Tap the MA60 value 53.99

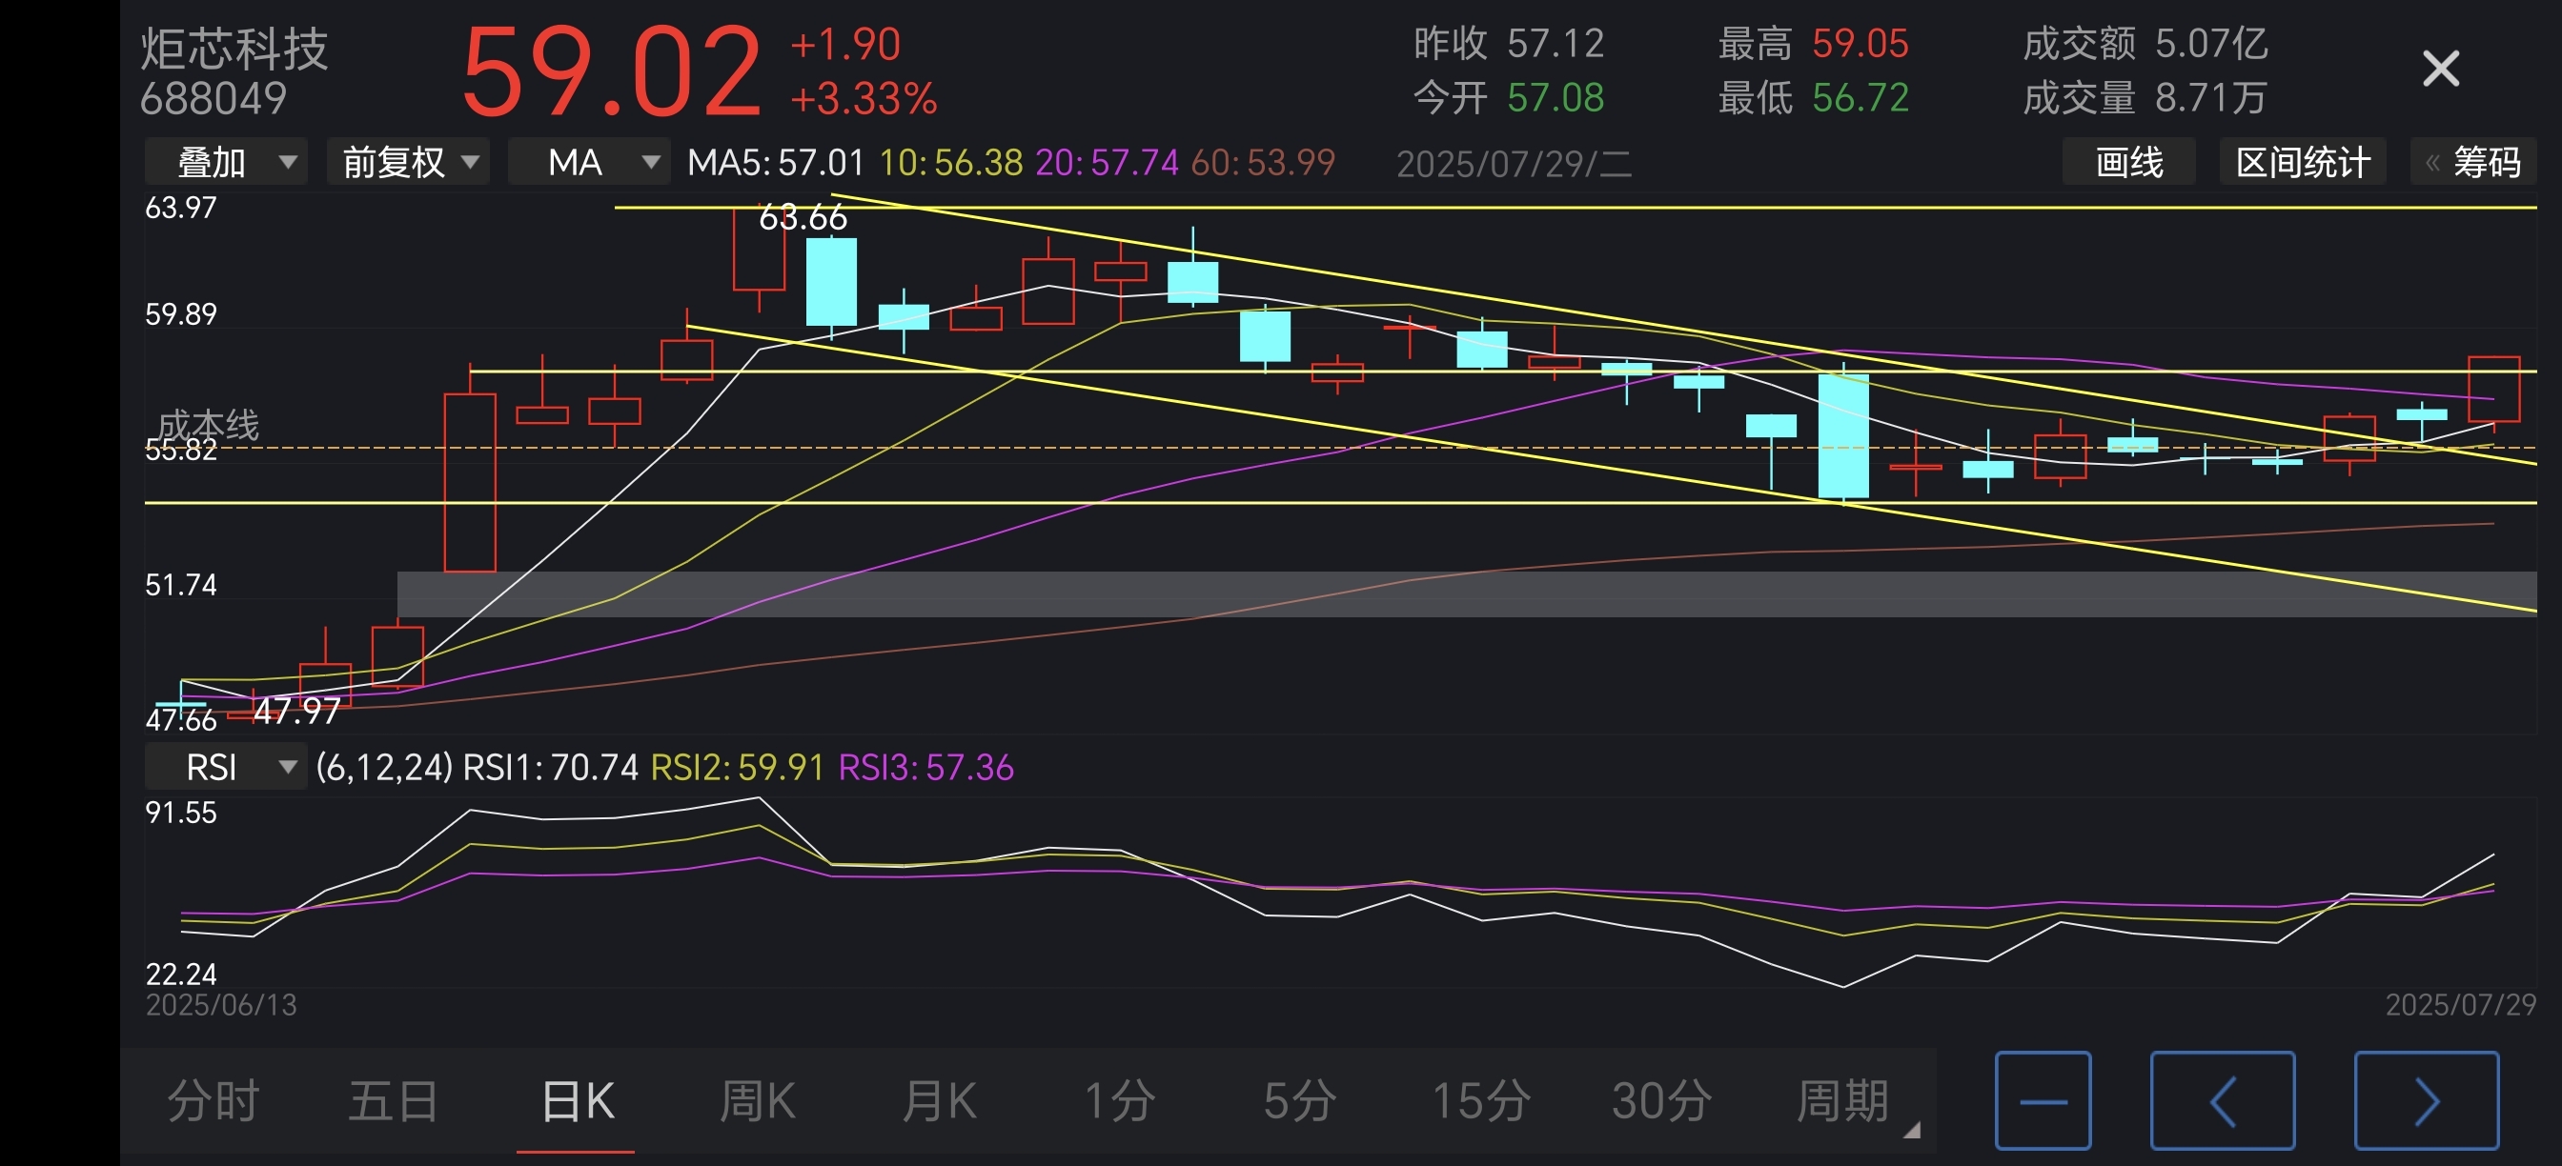[1262, 162]
